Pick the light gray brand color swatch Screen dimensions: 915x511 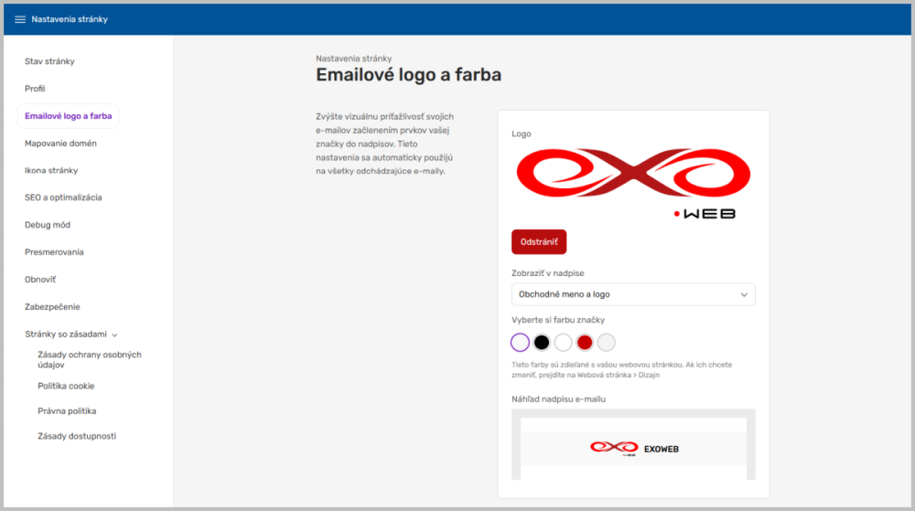607,343
